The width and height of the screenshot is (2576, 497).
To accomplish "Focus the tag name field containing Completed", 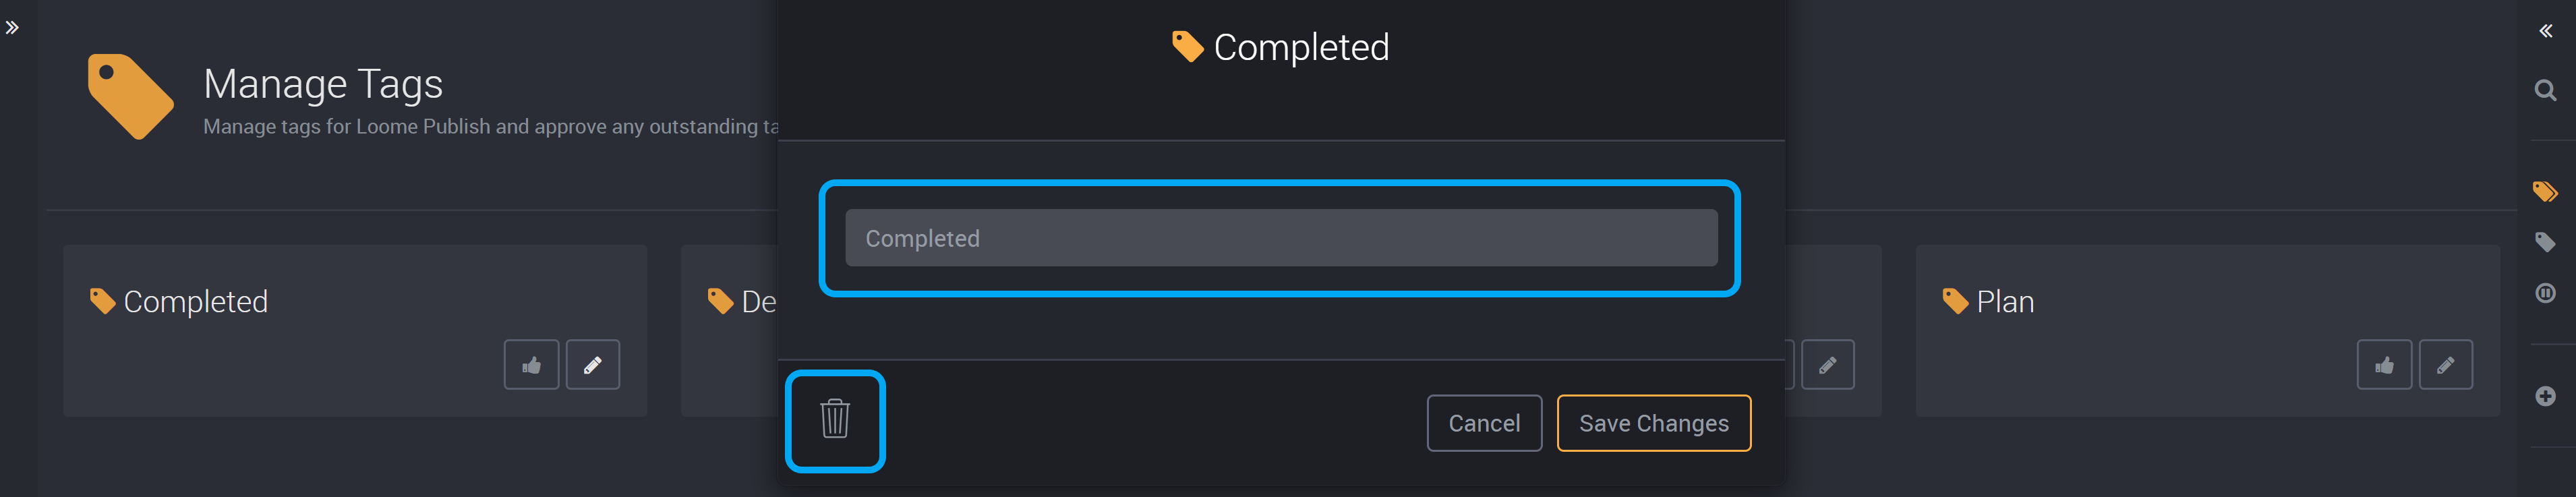I will (x=1281, y=238).
